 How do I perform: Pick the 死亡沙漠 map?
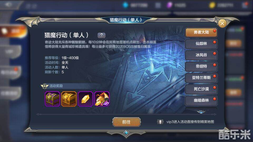pyautogui.click(x=201, y=89)
